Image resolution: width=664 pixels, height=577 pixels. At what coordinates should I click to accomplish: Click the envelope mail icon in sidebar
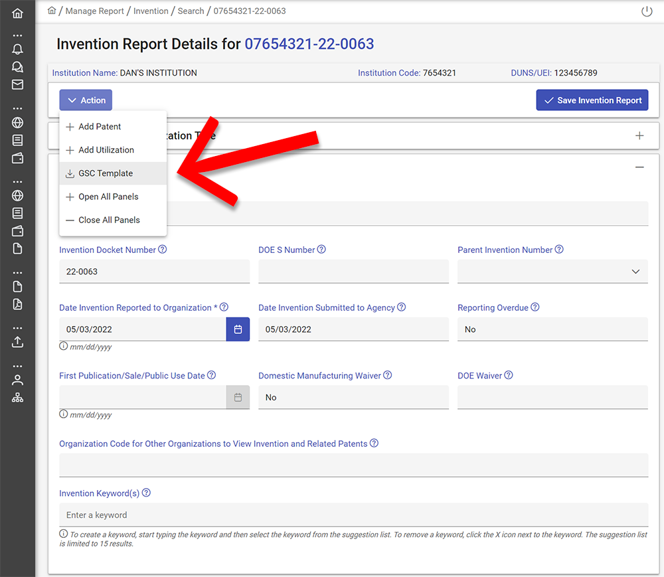click(17, 84)
